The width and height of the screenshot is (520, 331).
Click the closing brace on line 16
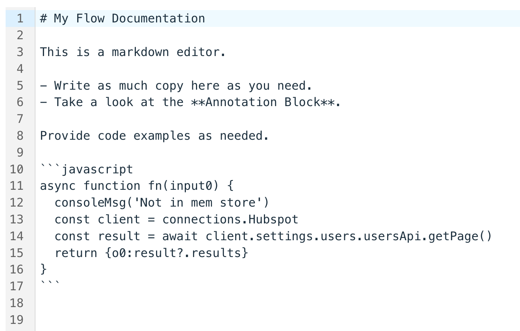43,269
